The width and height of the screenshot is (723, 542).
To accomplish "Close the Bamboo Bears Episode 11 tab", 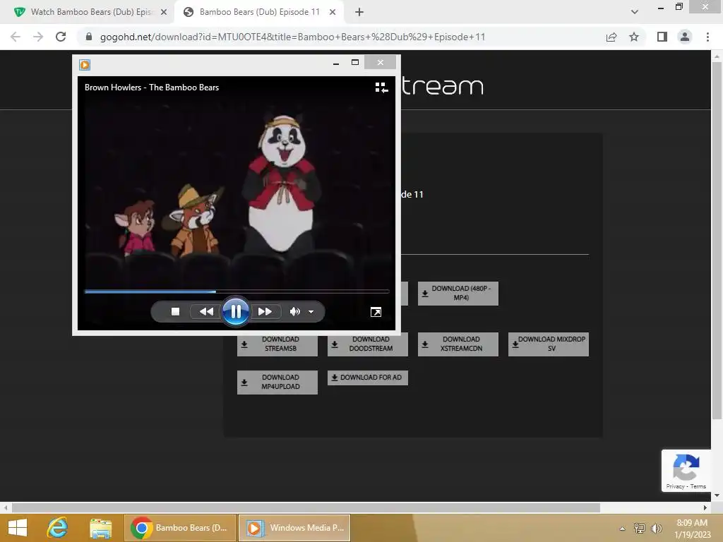I will point(333,13).
